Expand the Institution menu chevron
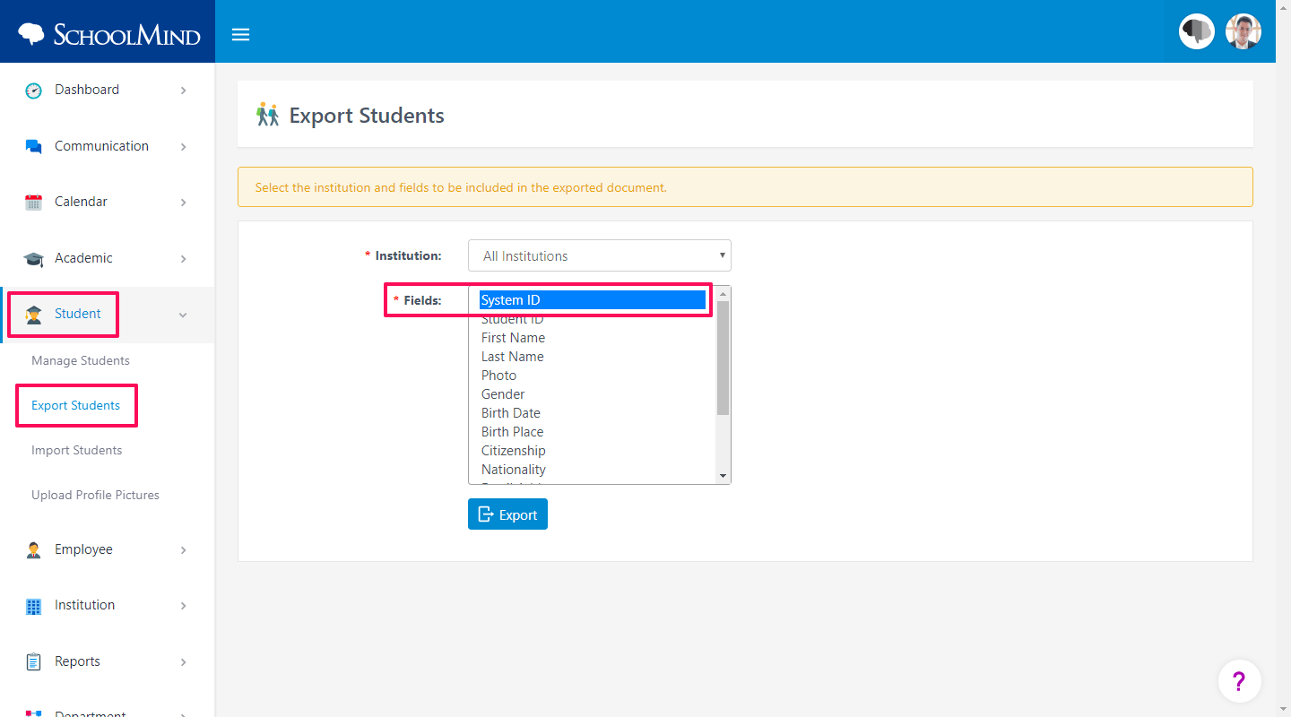The height and width of the screenshot is (717, 1291). point(183,606)
